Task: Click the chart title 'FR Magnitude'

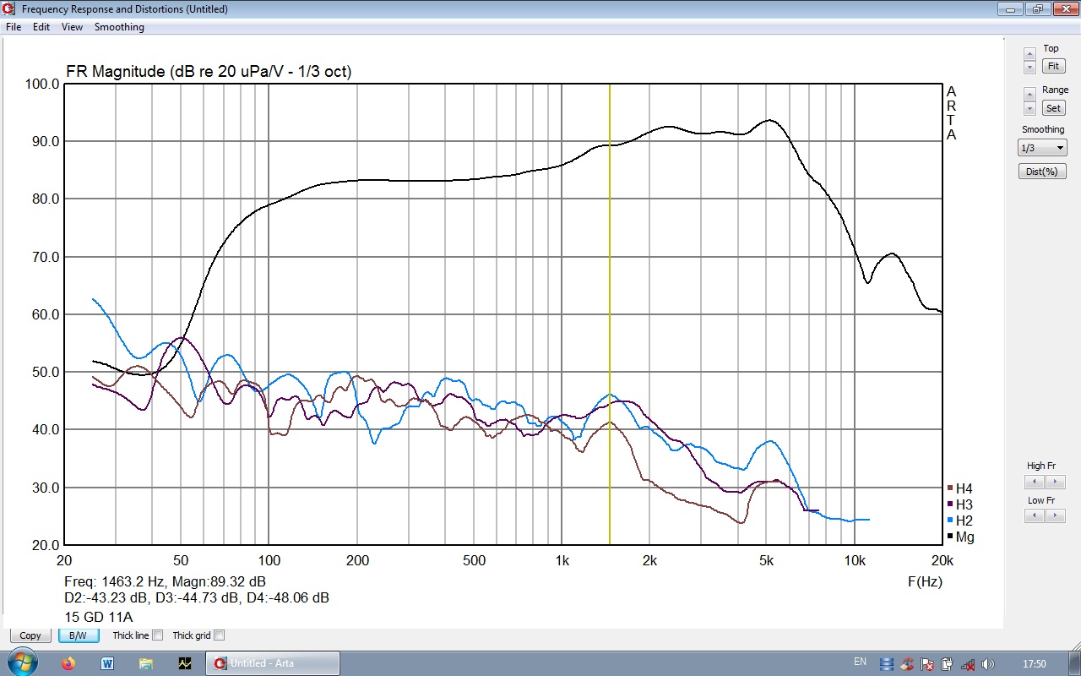Action: coord(116,72)
